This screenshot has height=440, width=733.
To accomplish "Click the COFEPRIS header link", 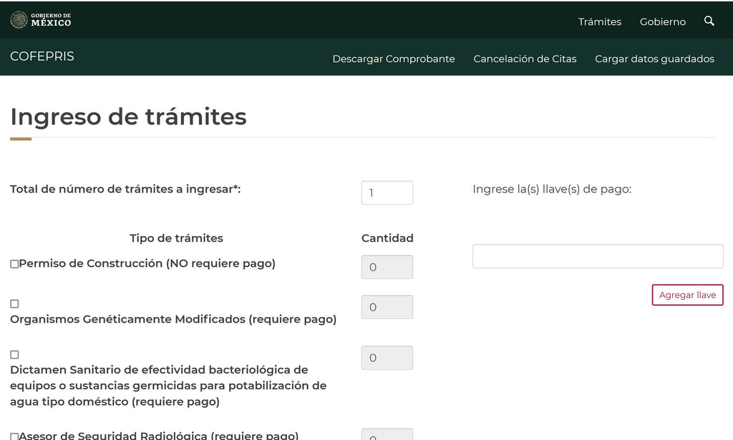I will [42, 57].
